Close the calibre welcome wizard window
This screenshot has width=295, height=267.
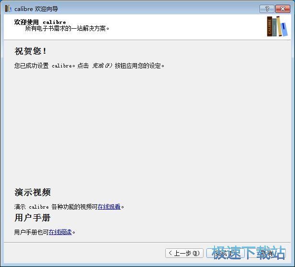[283, 9]
